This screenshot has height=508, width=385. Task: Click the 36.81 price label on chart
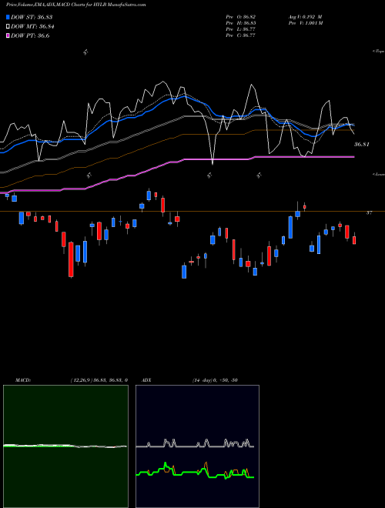(x=361, y=144)
